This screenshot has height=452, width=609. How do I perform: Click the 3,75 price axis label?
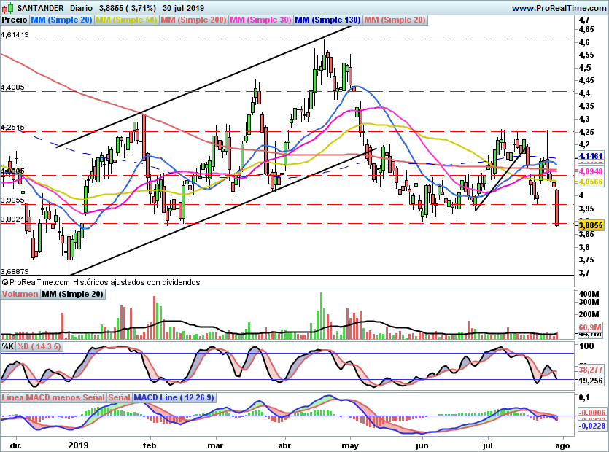(586, 260)
